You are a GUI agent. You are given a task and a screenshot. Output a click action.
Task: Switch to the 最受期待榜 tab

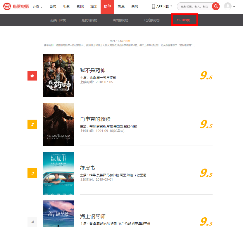pos(89,20)
